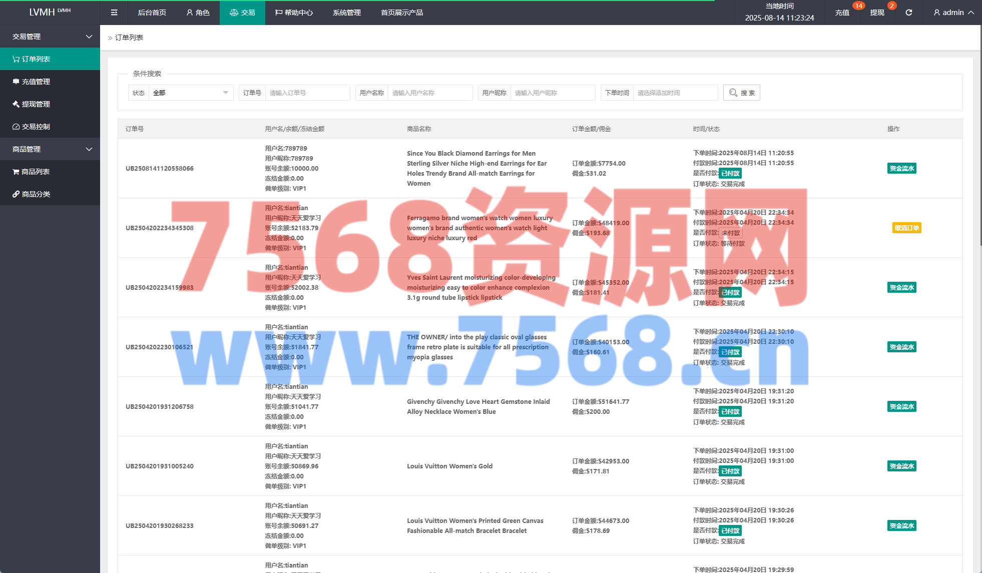This screenshot has width=982, height=573.
Task: Click the shopping cart icon beside 订单列表
Action: [16, 59]
